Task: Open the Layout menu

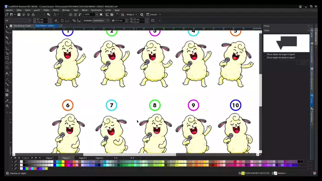Action: (x=37, y=9)
